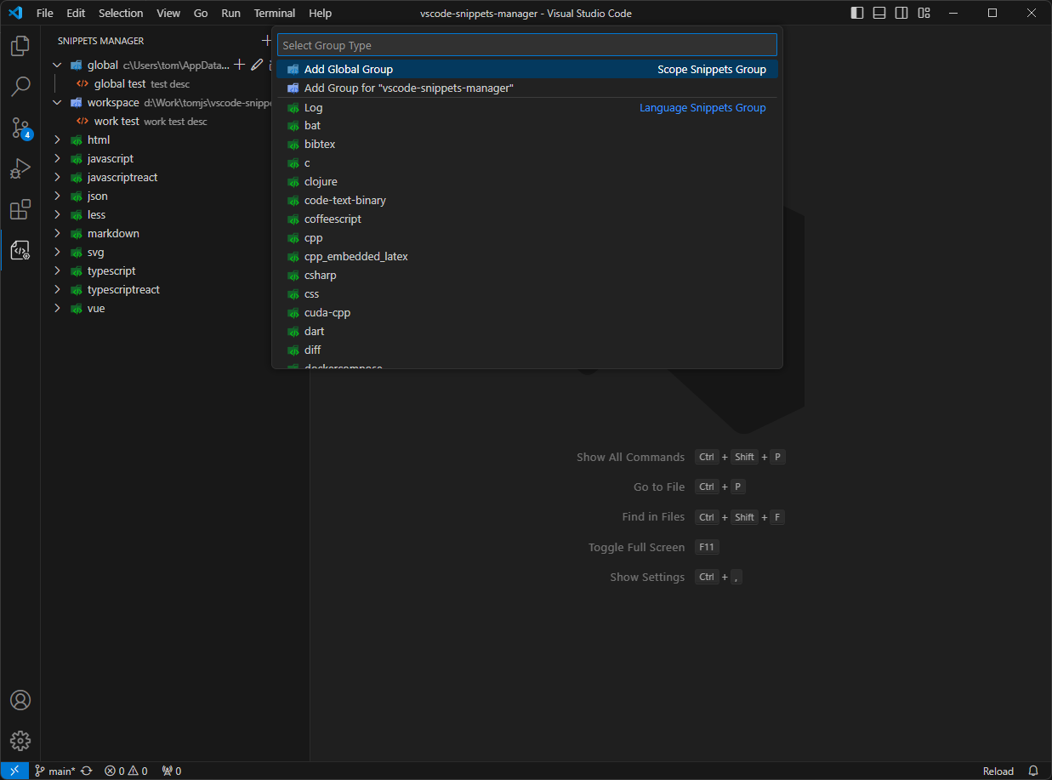Collapse the workspace snippets group
1052x780 pixels.
[x=58, y=102]
